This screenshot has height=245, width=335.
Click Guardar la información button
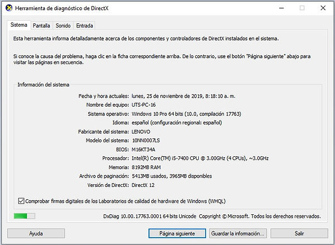coord(238,233)
